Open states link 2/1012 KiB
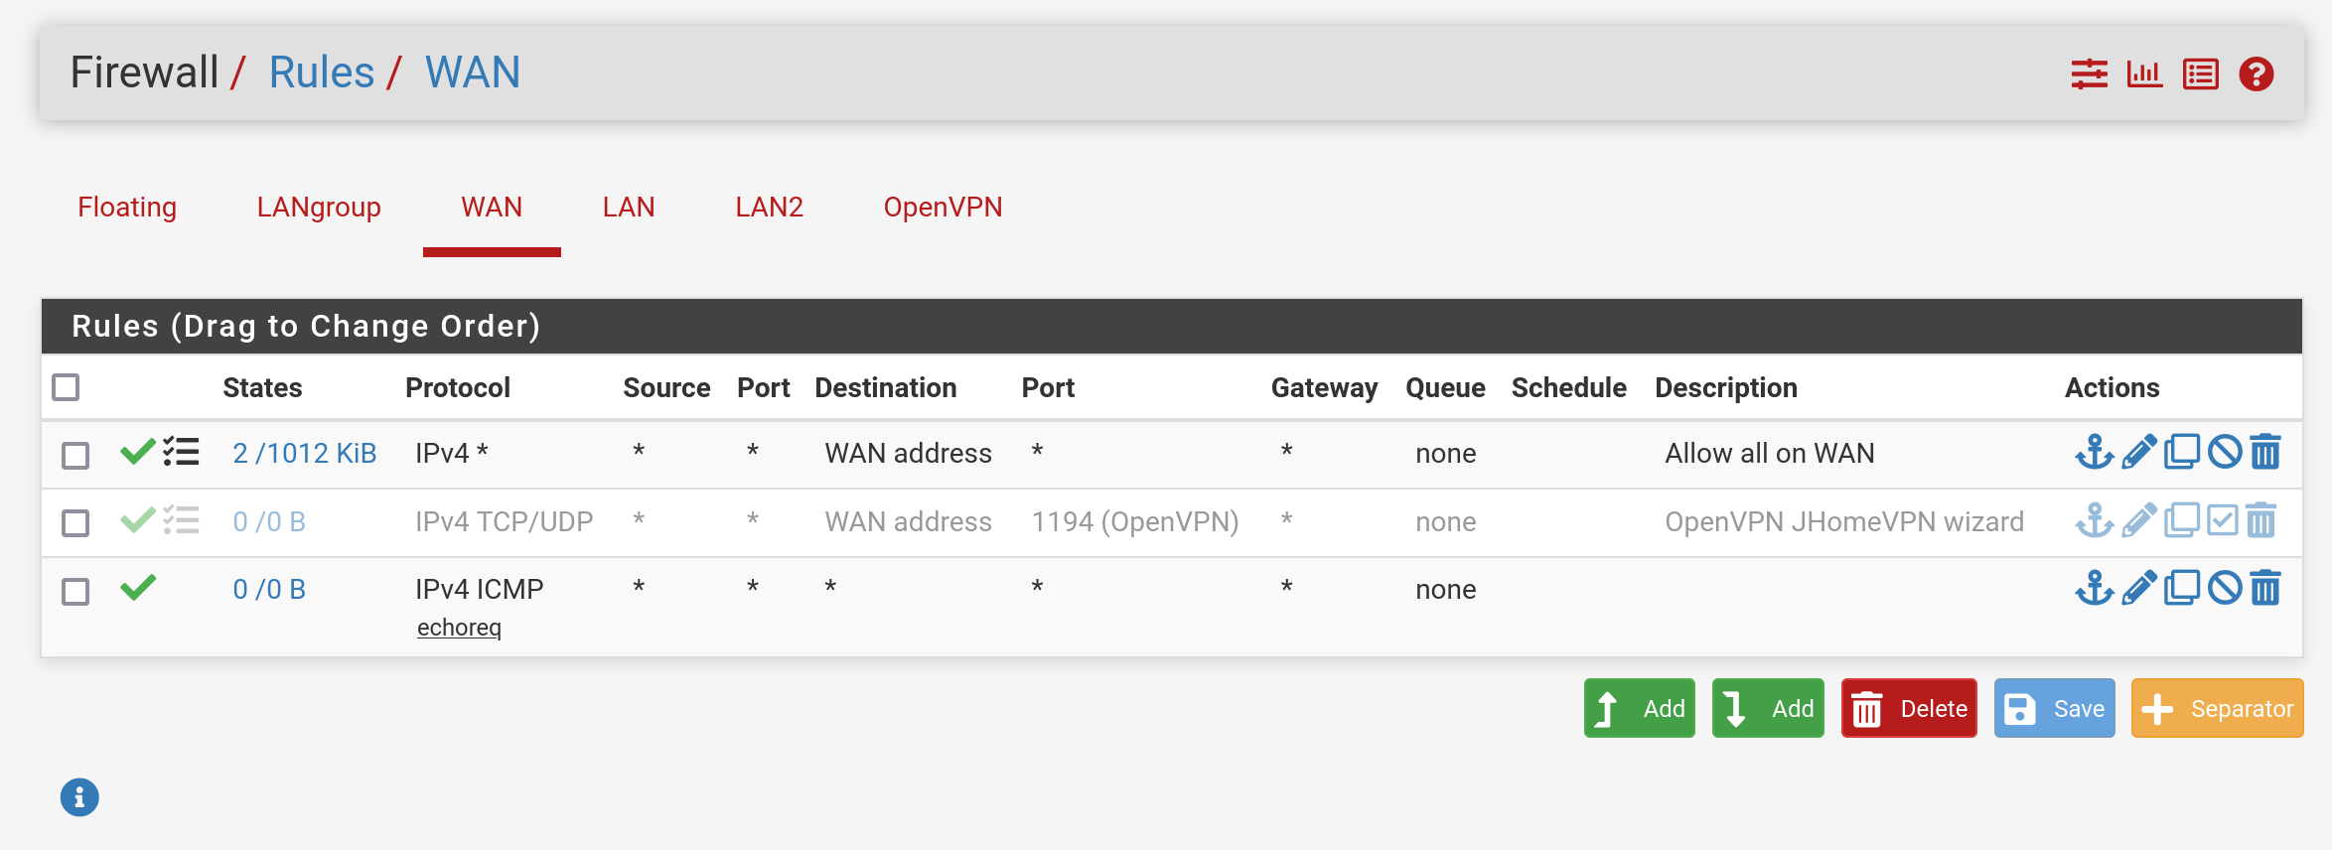 point(305,453)
